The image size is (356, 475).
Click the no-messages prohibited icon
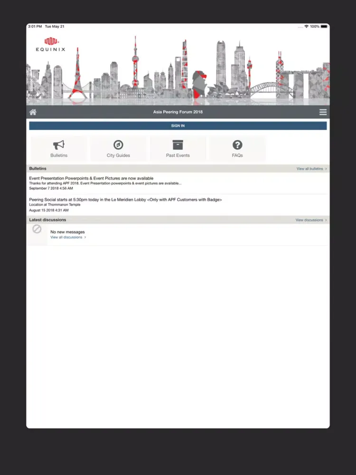pos(37,229)
